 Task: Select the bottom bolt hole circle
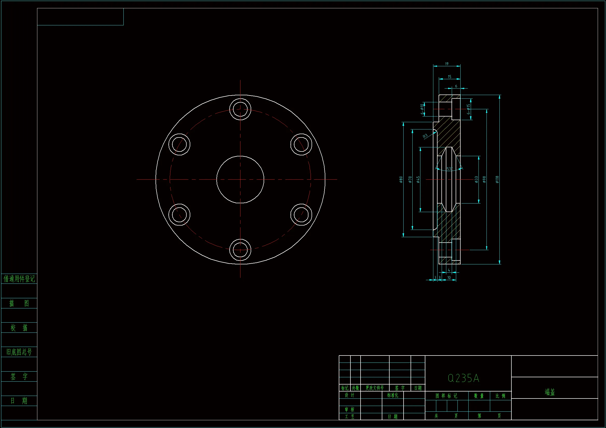[x=240, y=250]
